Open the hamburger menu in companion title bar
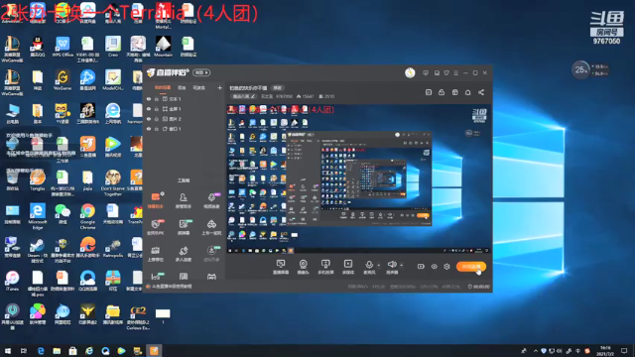The height and width of the screenshot is (357, 635). [456, 72]
